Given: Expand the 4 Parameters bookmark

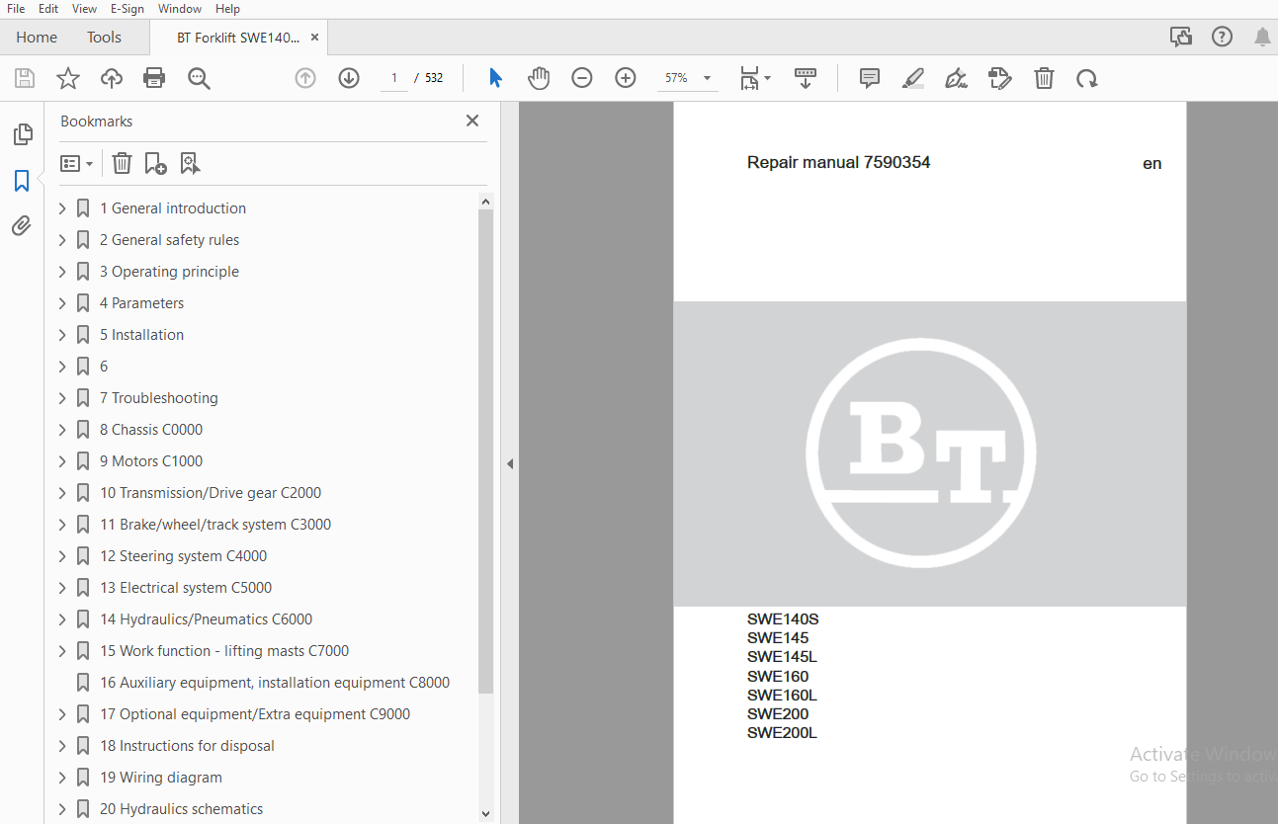Looking at the screenshot, I should 62,303.
